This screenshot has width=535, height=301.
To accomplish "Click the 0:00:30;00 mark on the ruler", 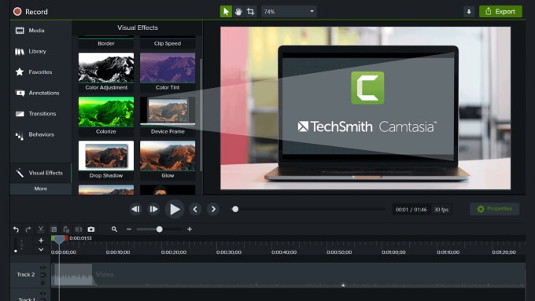I will coord(229,252).
